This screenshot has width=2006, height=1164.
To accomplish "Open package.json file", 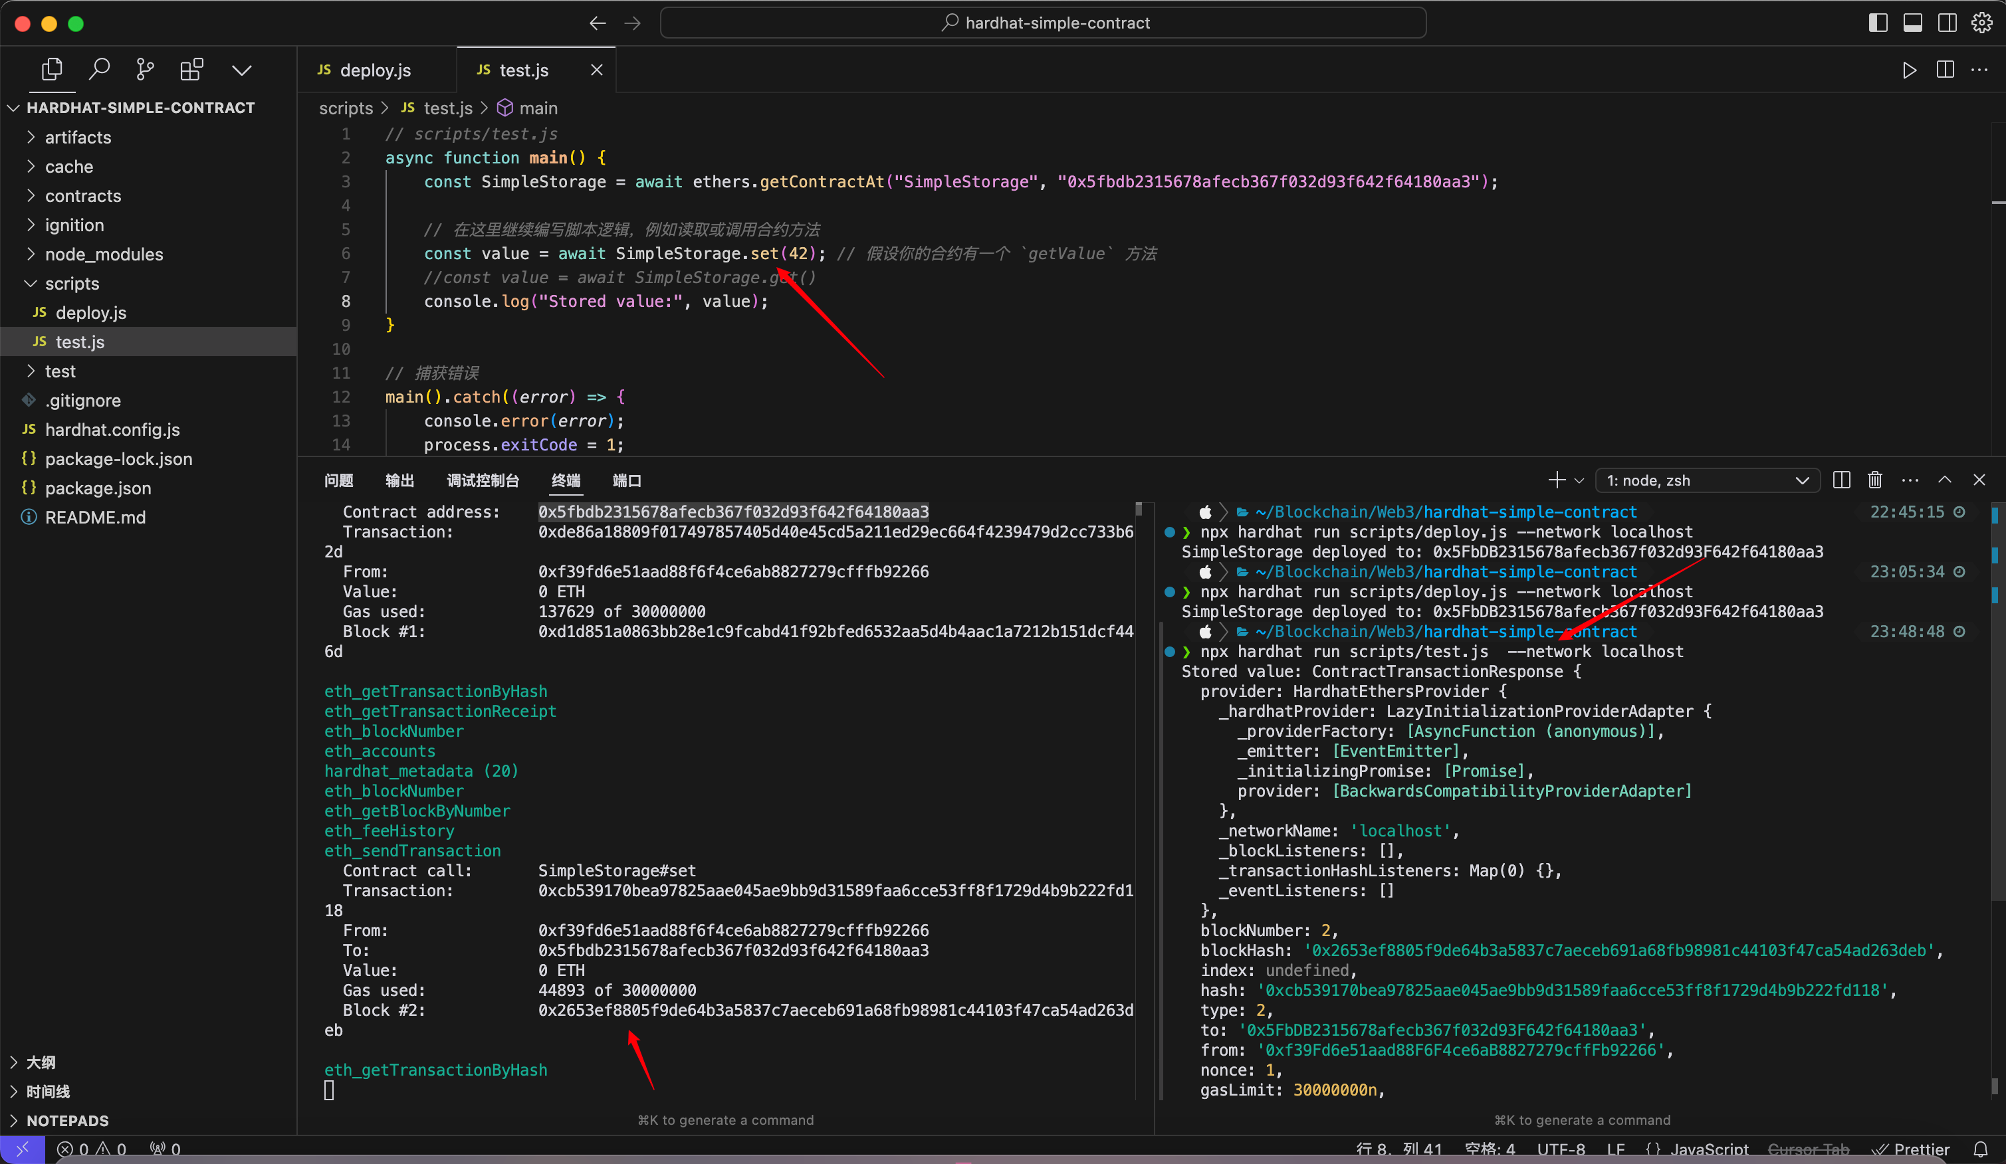I will 148,488.
